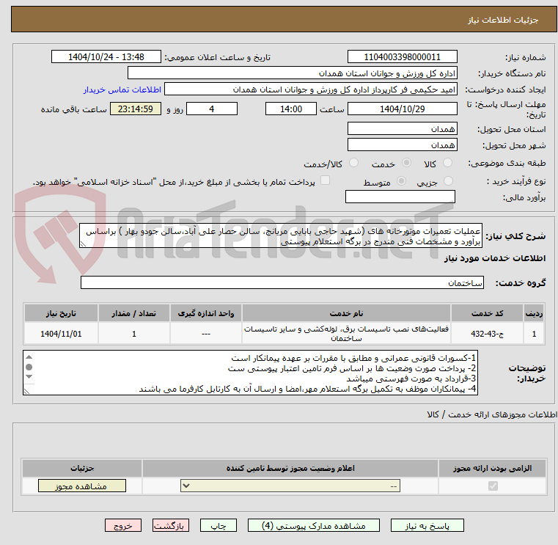Select the کالا radio button
Image resolution: width=558 pixels, height=545 pixels.
[x=447, y=163]
